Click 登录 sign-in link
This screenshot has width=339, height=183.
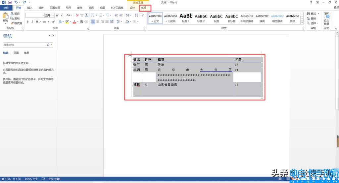pyautogui.click(x=336, y=7)
